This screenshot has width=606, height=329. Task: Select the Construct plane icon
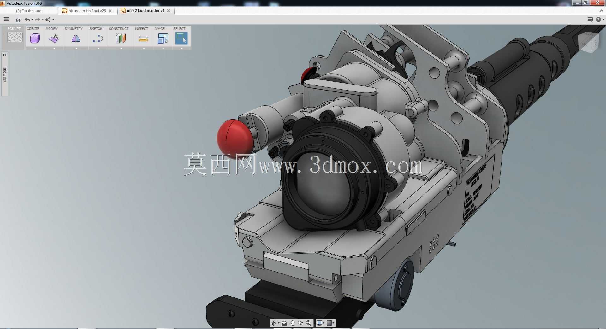click(121, 38)
